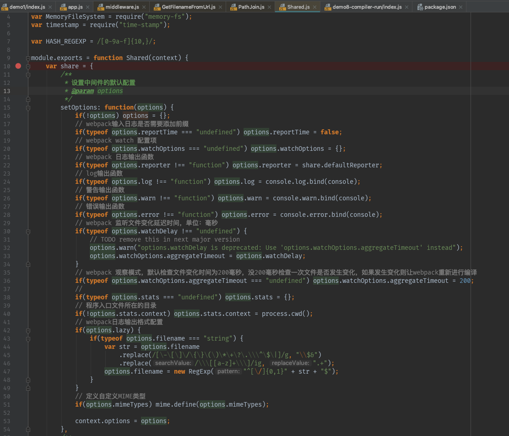Collapse the module.exports function at line 9
Viewport: 509px width, 436px height.
28,58
